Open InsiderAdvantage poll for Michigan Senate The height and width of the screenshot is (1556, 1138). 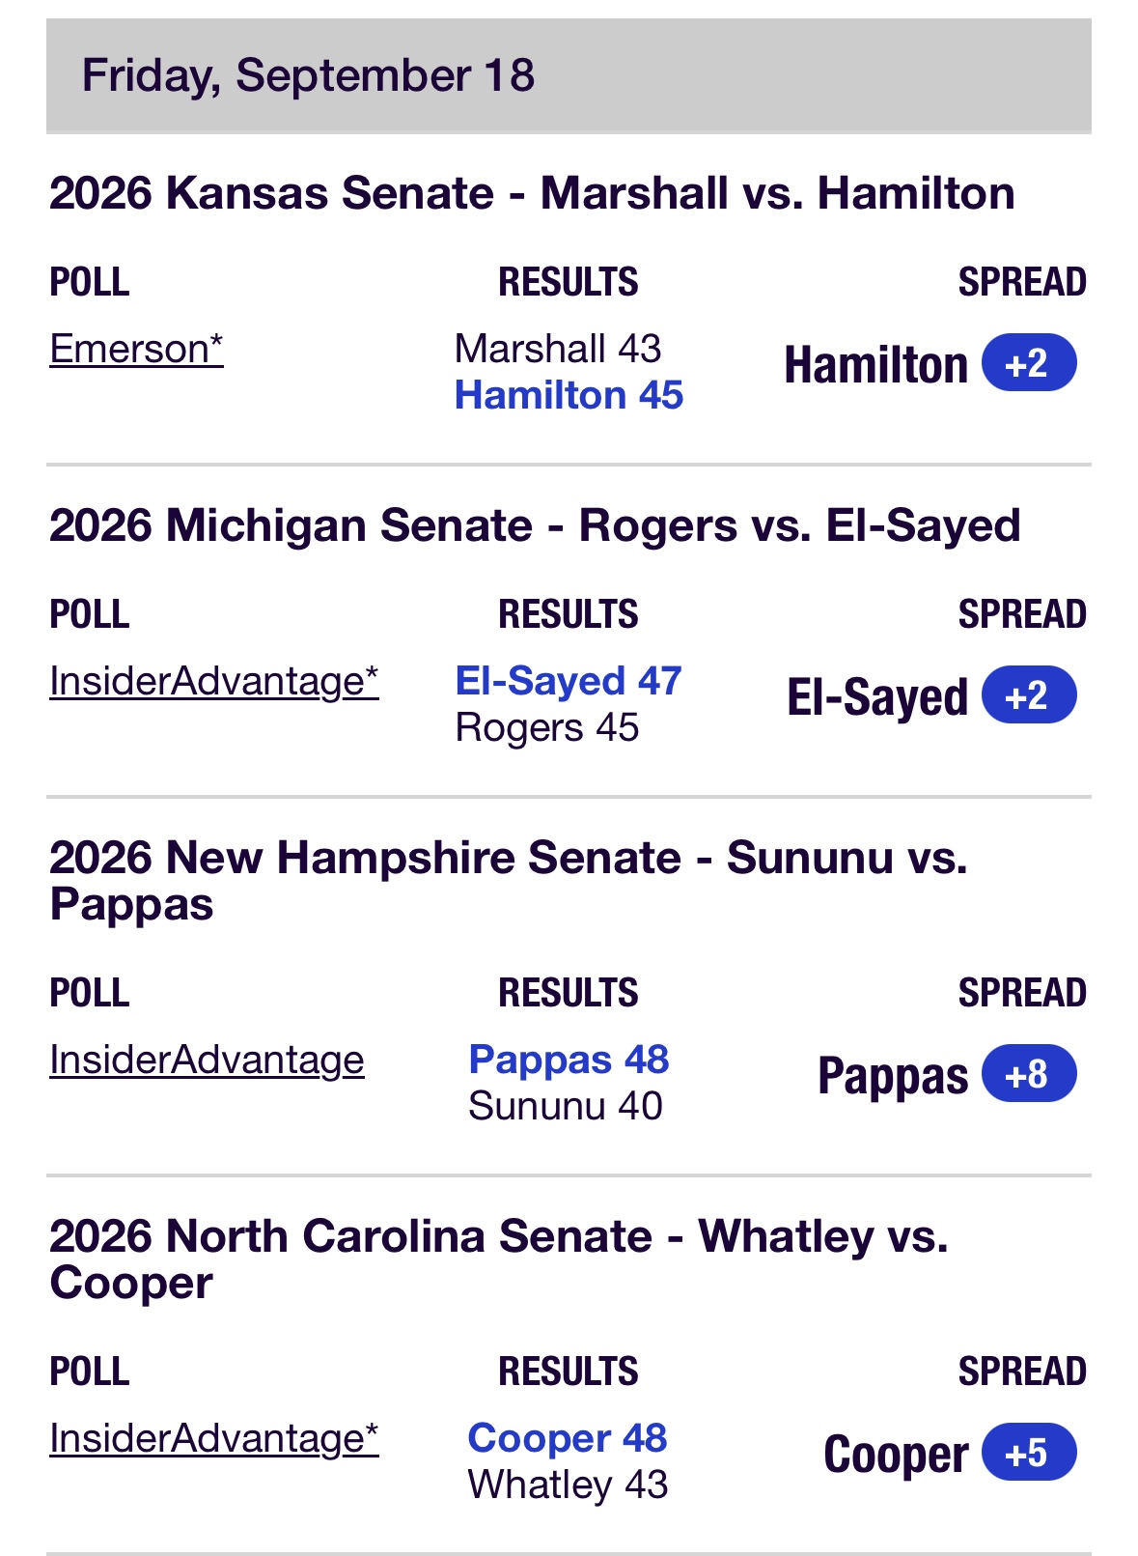[213, 682]
